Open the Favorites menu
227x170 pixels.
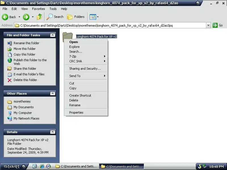coord(39,9)
